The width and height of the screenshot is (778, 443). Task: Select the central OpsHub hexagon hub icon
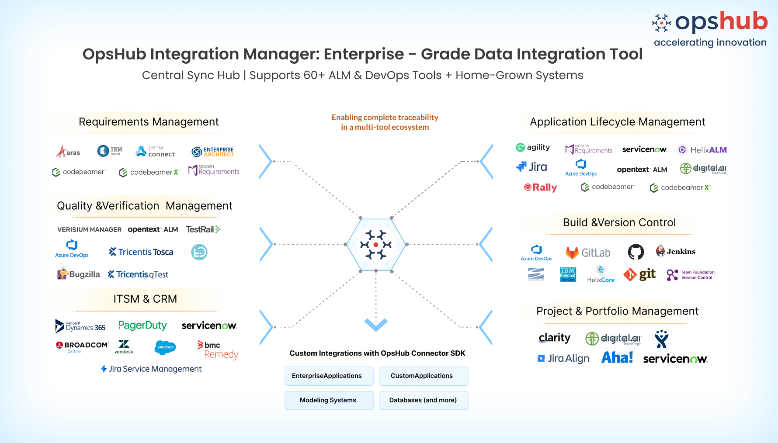coord(375,245)
